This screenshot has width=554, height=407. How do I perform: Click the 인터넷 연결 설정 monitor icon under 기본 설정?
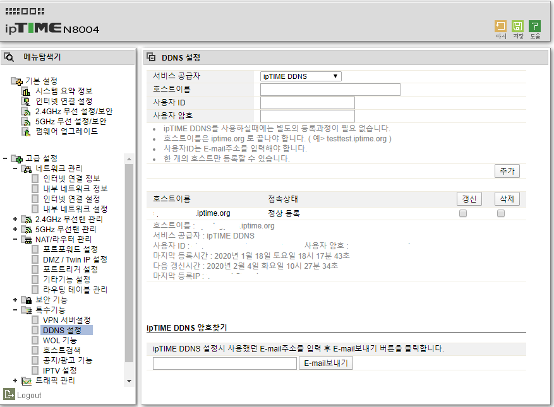(x=26, y=102)
